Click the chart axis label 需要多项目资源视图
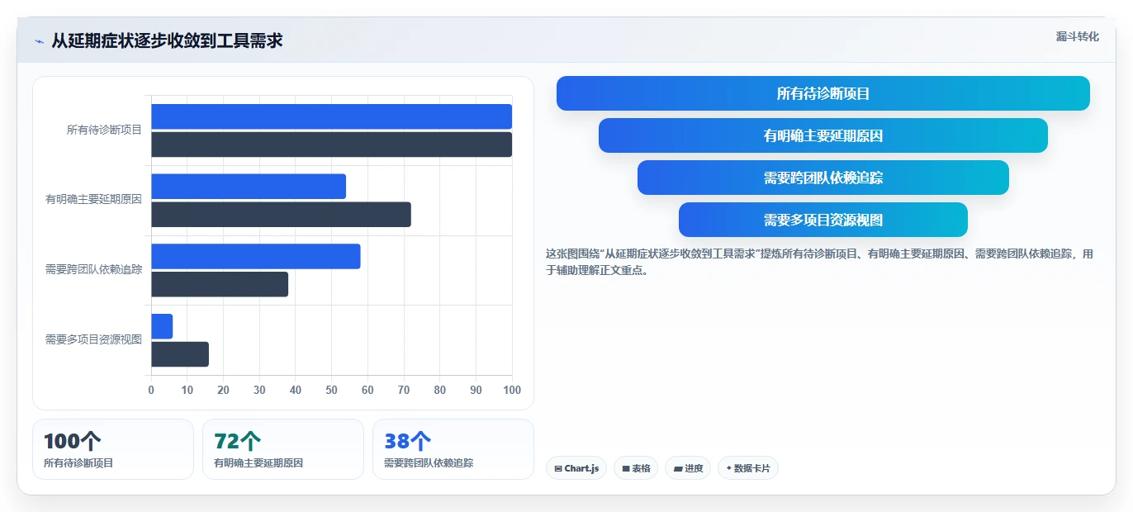The width and height of the screenshot is (1133, 512). click(93, 339)
